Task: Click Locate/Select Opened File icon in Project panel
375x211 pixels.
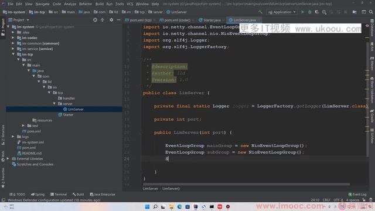Action: (x=95, y=20)
